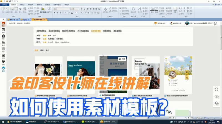Insert a table with 表格 icon
Screen dimensions: 222x124
(x=16, y=10)
